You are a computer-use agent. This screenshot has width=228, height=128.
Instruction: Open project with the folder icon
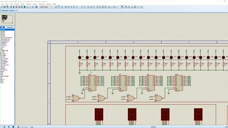pos(1,7)
